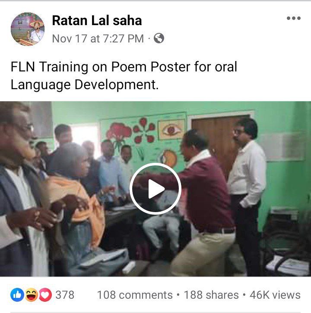Click the 46K views count
Viewport: 311px width, 313px height.
click(275, 295)
